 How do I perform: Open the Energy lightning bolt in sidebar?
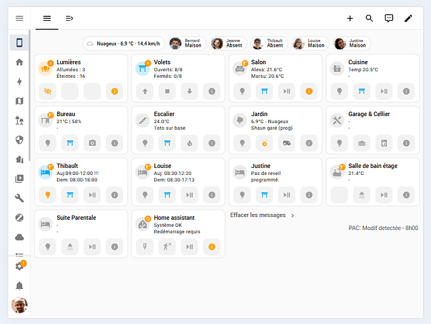(x=19, y=82)
